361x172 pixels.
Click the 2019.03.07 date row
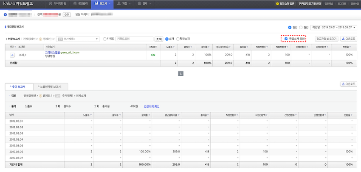tap(181, 158)
